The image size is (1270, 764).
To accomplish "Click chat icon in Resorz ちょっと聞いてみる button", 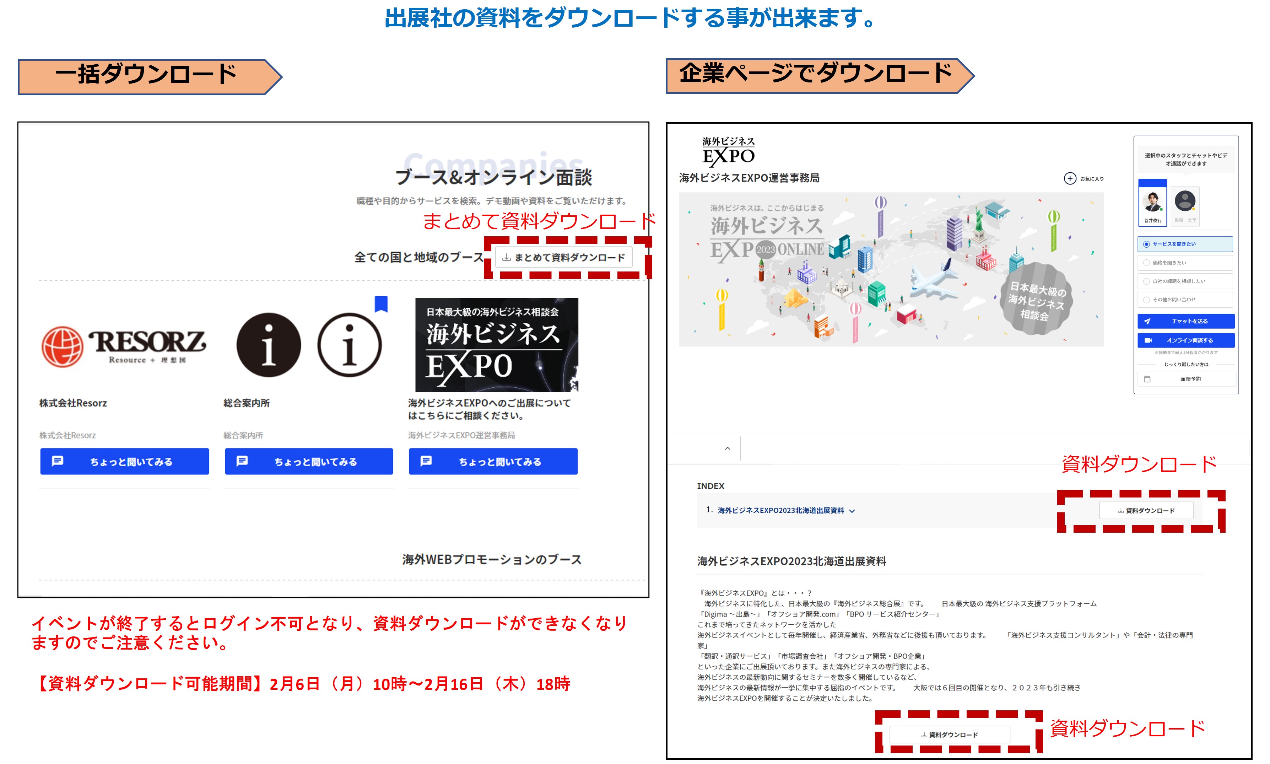I will 58,461.
